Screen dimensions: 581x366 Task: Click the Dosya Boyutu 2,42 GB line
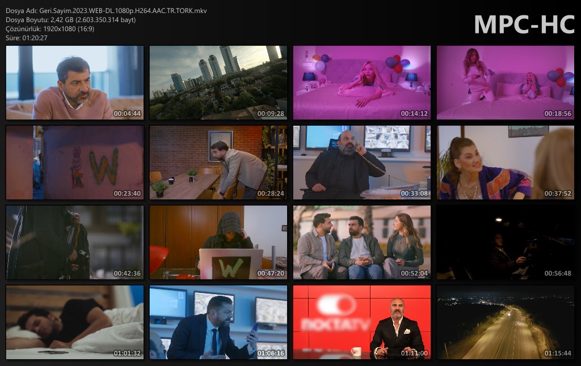pyautogui.click(x=70, y=20)
